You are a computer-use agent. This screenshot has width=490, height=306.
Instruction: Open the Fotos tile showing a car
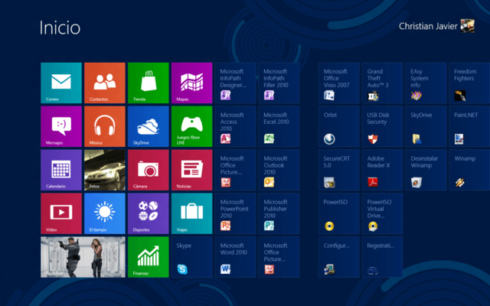[105, 170]
